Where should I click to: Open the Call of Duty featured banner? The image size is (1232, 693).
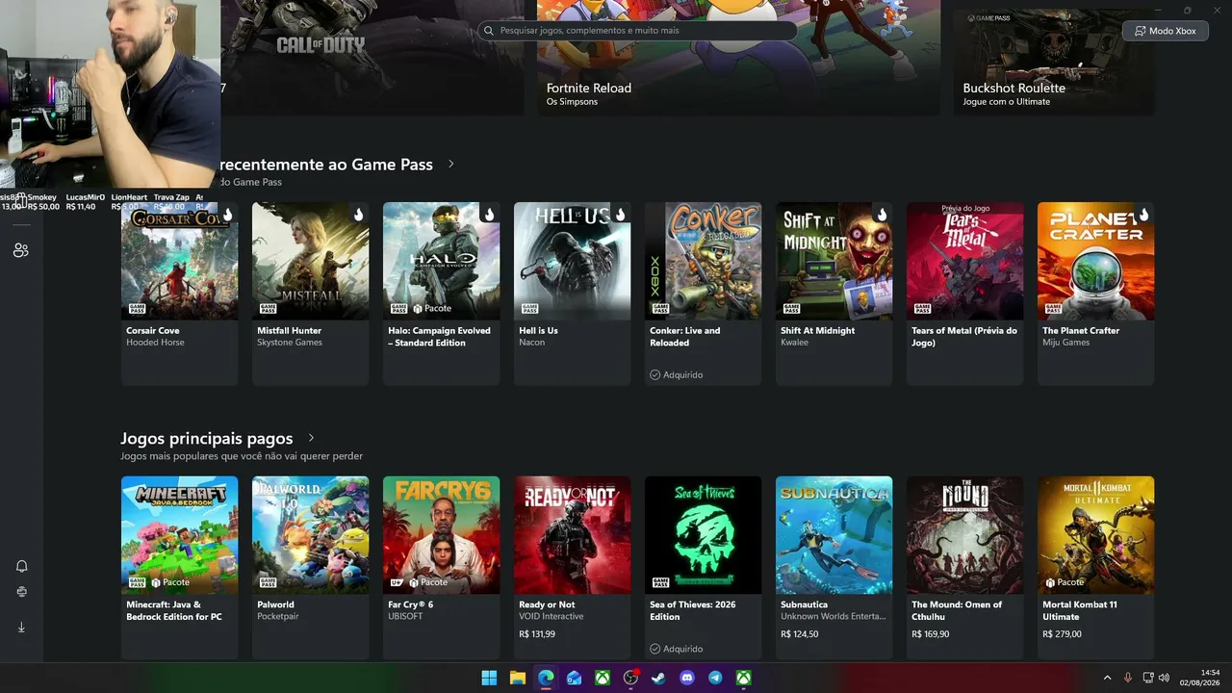tap(372, 58)
